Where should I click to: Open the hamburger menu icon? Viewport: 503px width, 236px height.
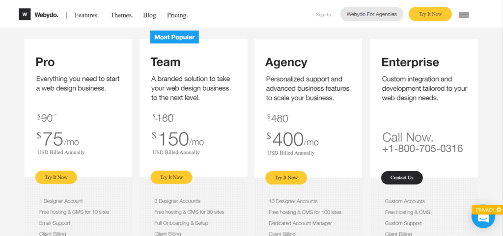464,15
